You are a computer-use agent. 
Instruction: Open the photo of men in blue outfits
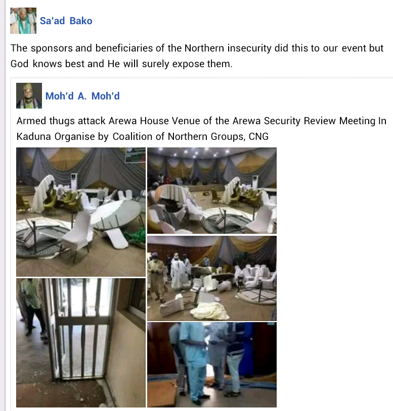point(212,365)
